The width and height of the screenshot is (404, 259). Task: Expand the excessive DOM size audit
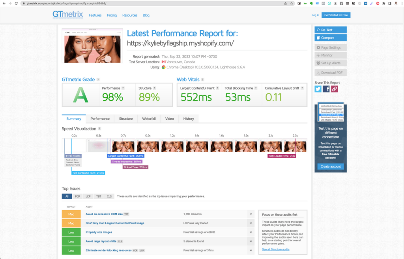tap(251, 214)
